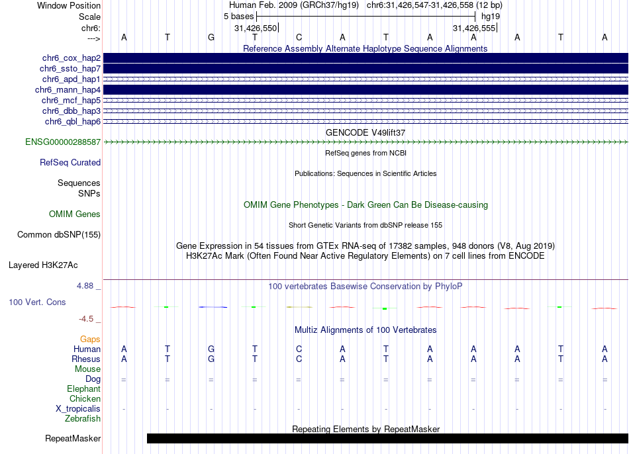Select the C base in reference sequence row
Screen dimensions: 629x454
click(x=299, y=37)
